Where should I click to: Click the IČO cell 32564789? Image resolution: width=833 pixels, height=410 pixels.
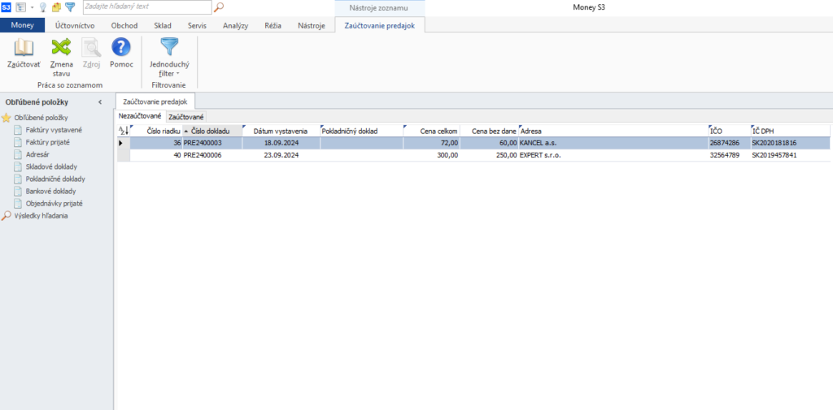coord(729,155)
